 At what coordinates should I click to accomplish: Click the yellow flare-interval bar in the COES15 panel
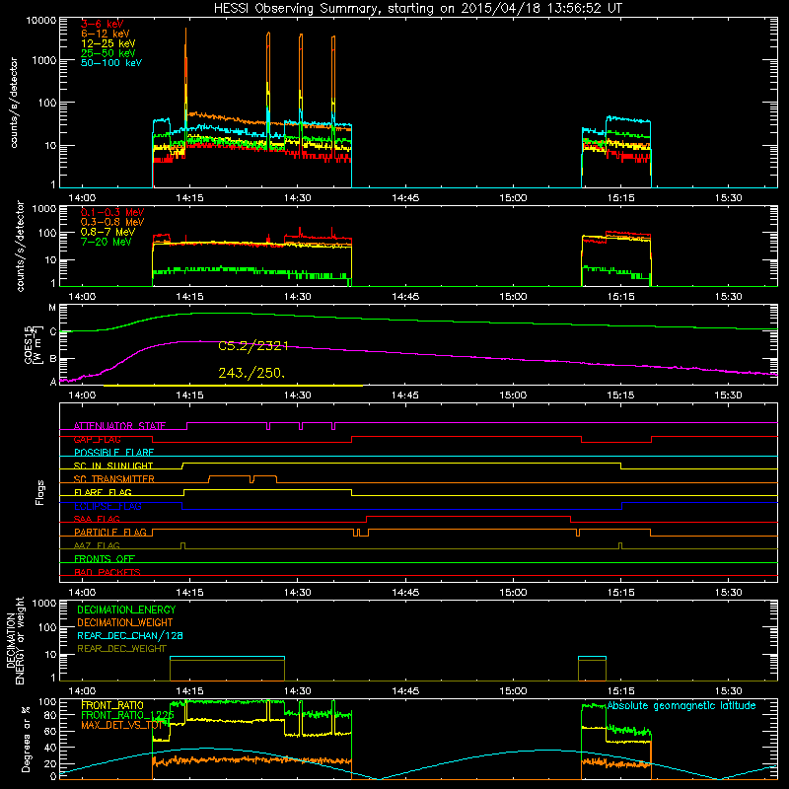[x=233, y=386]
